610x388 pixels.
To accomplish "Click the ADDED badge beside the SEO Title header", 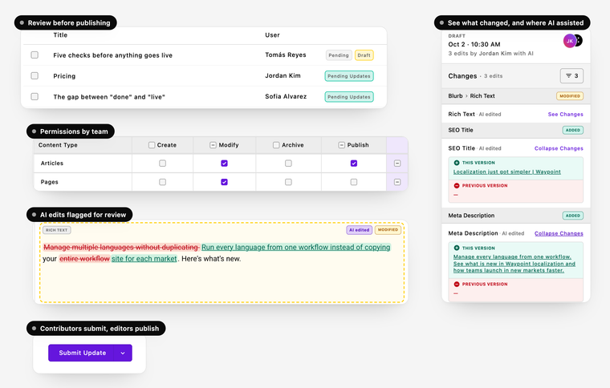I will [x=572, y=130].
